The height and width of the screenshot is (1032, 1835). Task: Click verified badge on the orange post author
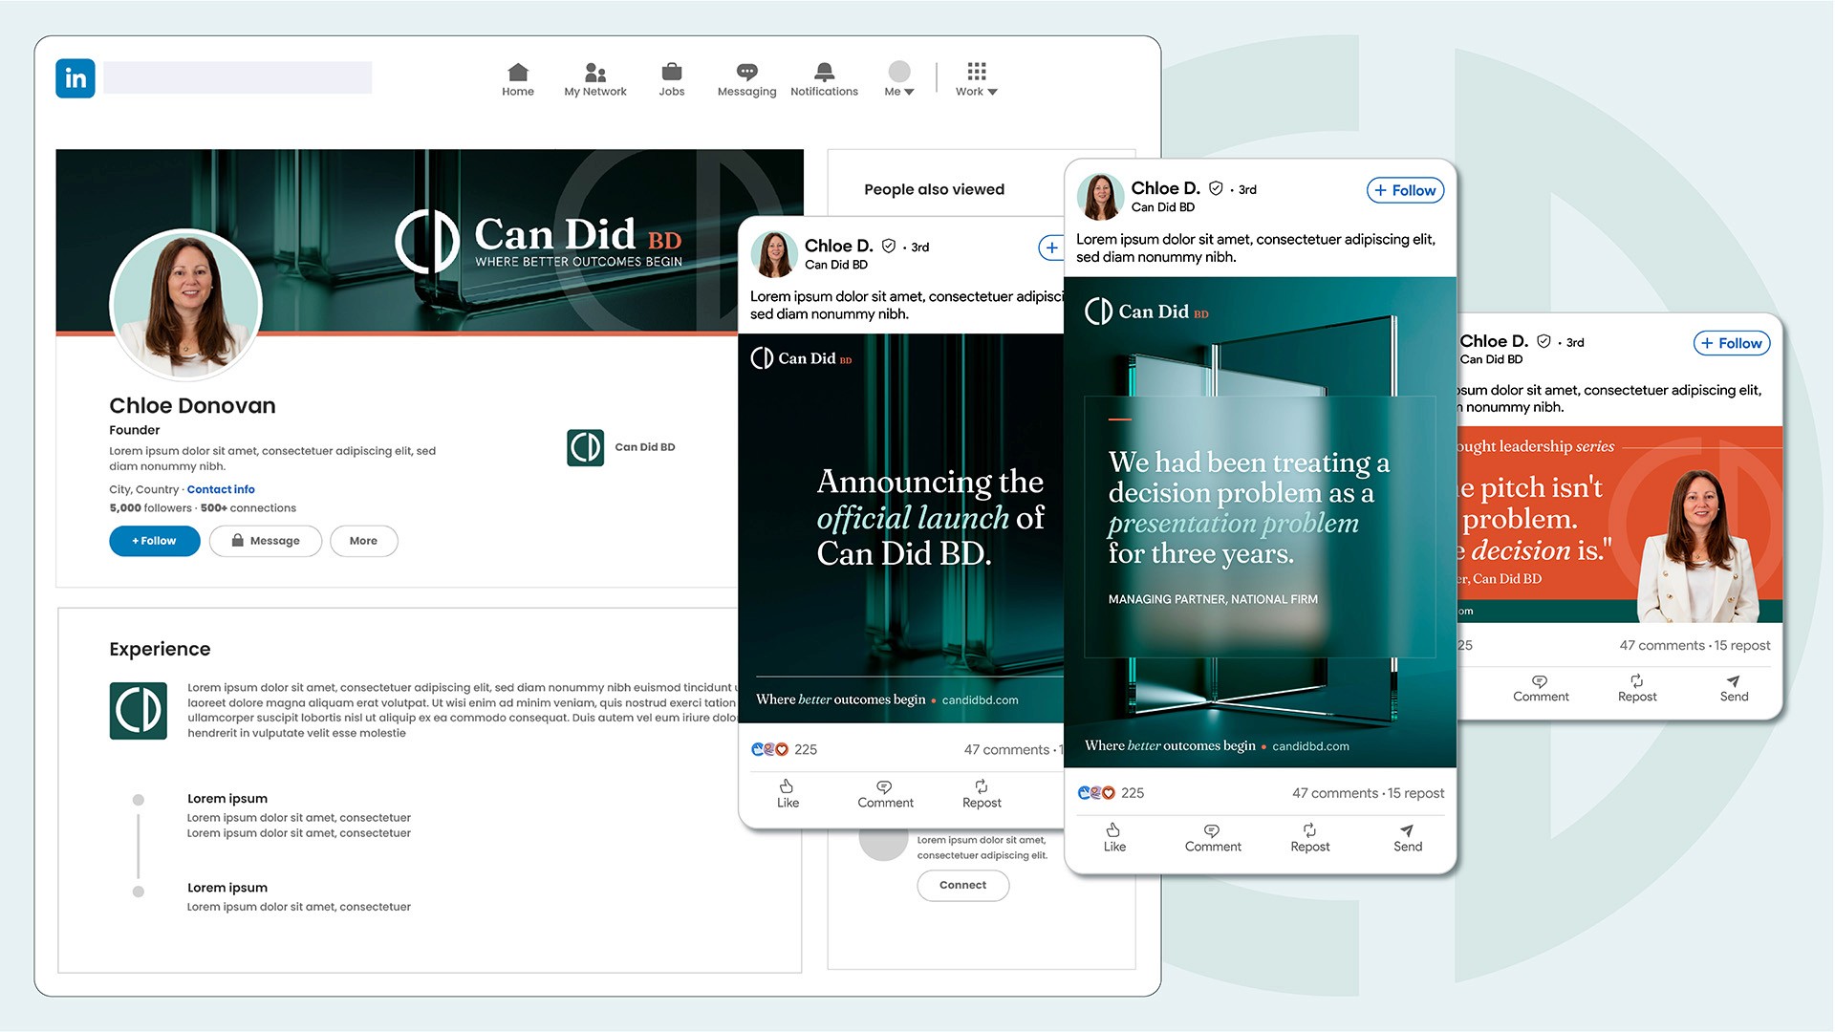[x=1544, y=341]
